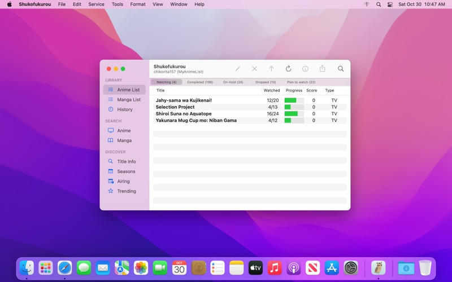Image resolution: width=452 pixels, height=282 pixels.
Task: Open the Edit menu
Action: click(77, 5)
